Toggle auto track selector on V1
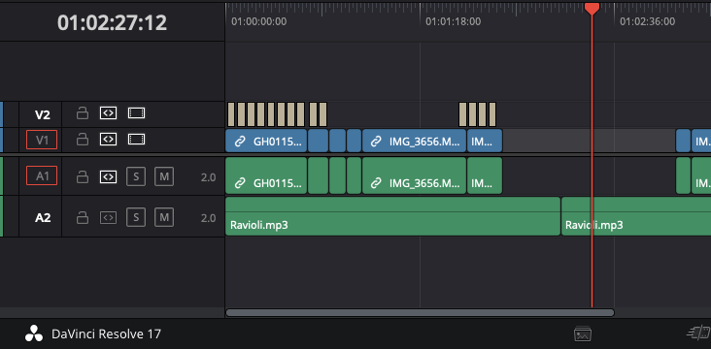Image resolution: width=711 pixels, height=349 pixels. point(109,140)
